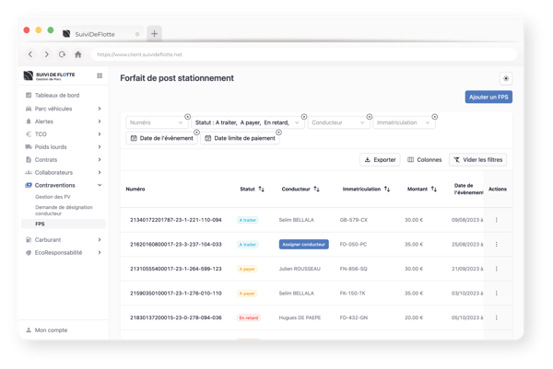Collapse the Contraventions sidebar section
This screenshot has width=553, height=369.
pos(99,185)
